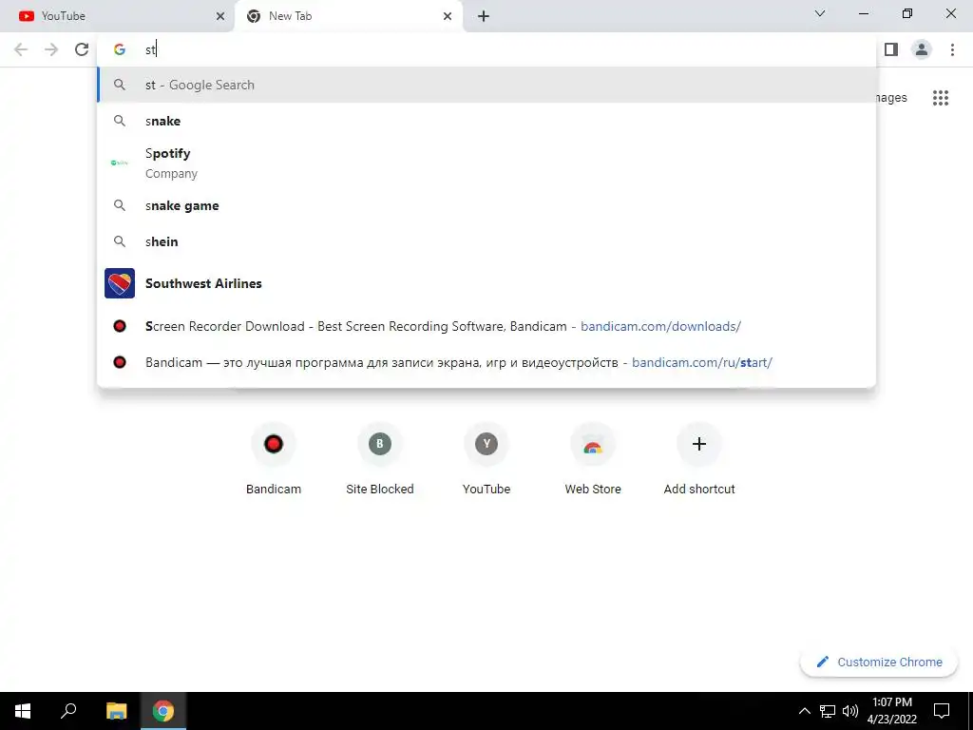The height and width of the screenshot is (730, 973).
Task: Click the magnifier icon beside 'snake game'
Action: click(x=120, y=205)
